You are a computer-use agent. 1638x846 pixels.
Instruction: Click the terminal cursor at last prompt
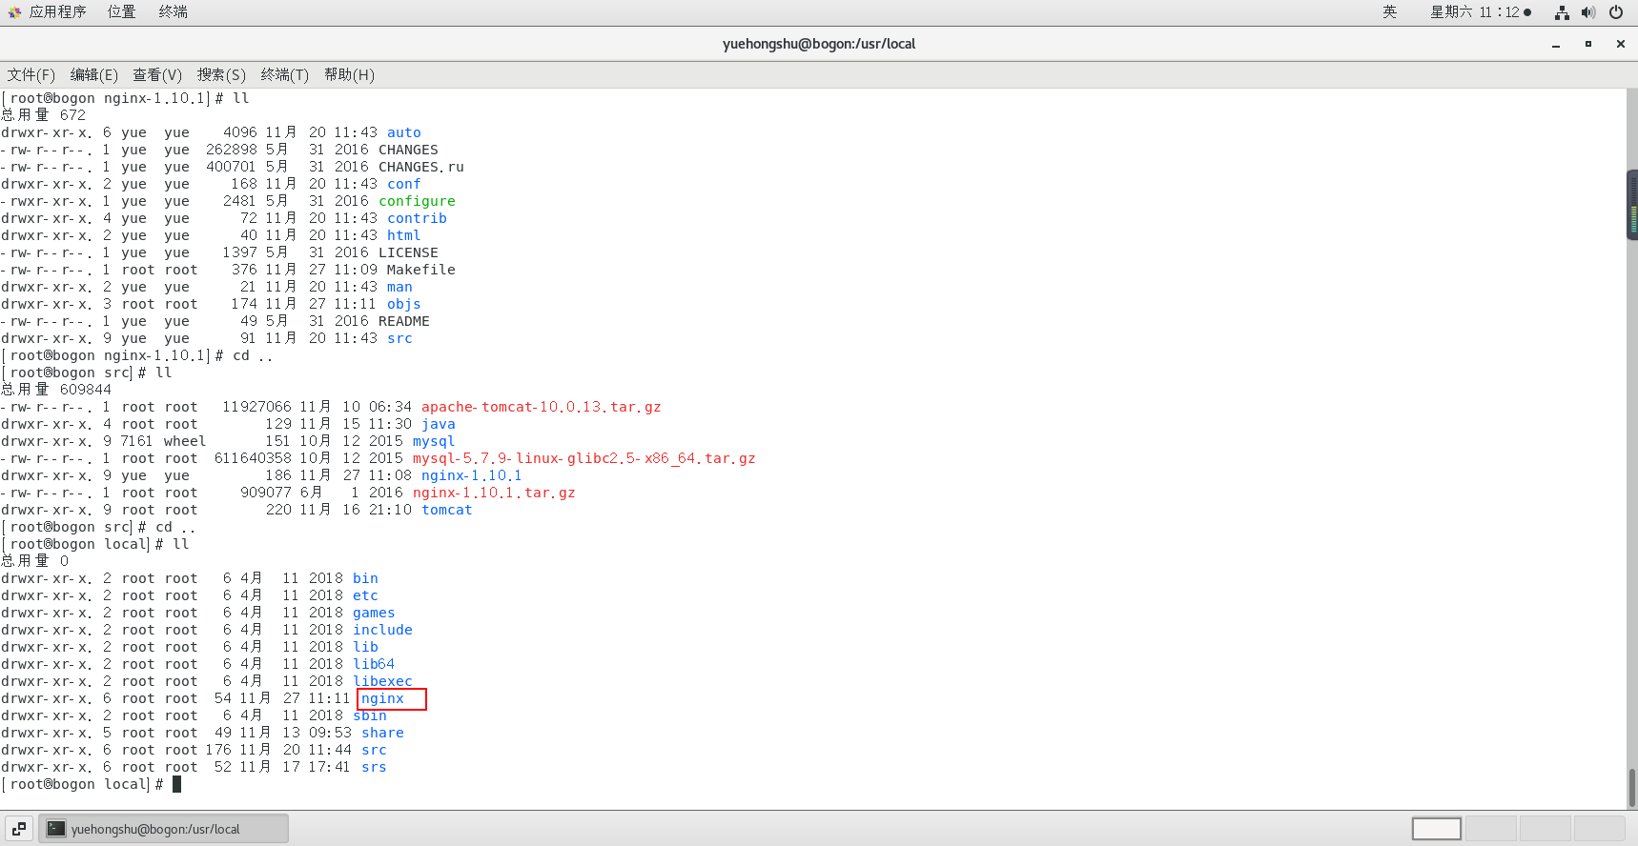(176, 784)
